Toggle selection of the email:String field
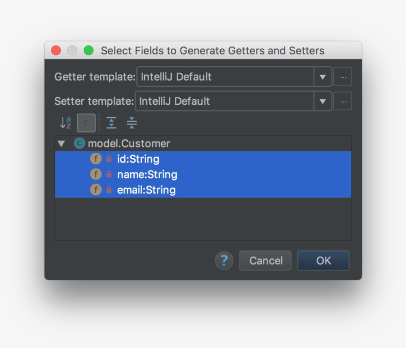 point(145,189)
